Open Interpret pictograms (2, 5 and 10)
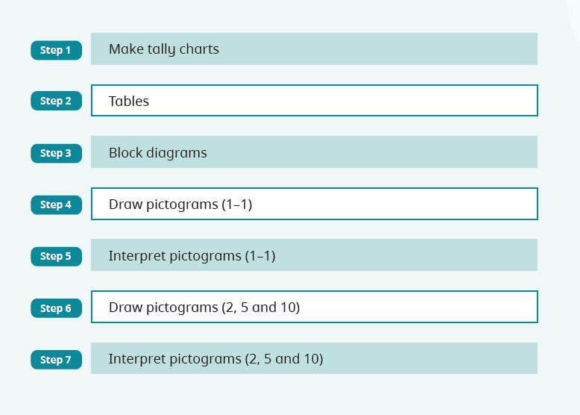580x415 pixels. tap(314, 358)
